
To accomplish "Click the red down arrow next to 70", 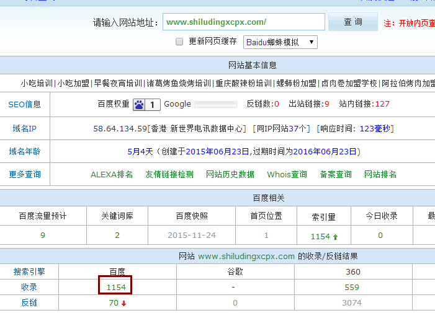I will pos(123,303).
